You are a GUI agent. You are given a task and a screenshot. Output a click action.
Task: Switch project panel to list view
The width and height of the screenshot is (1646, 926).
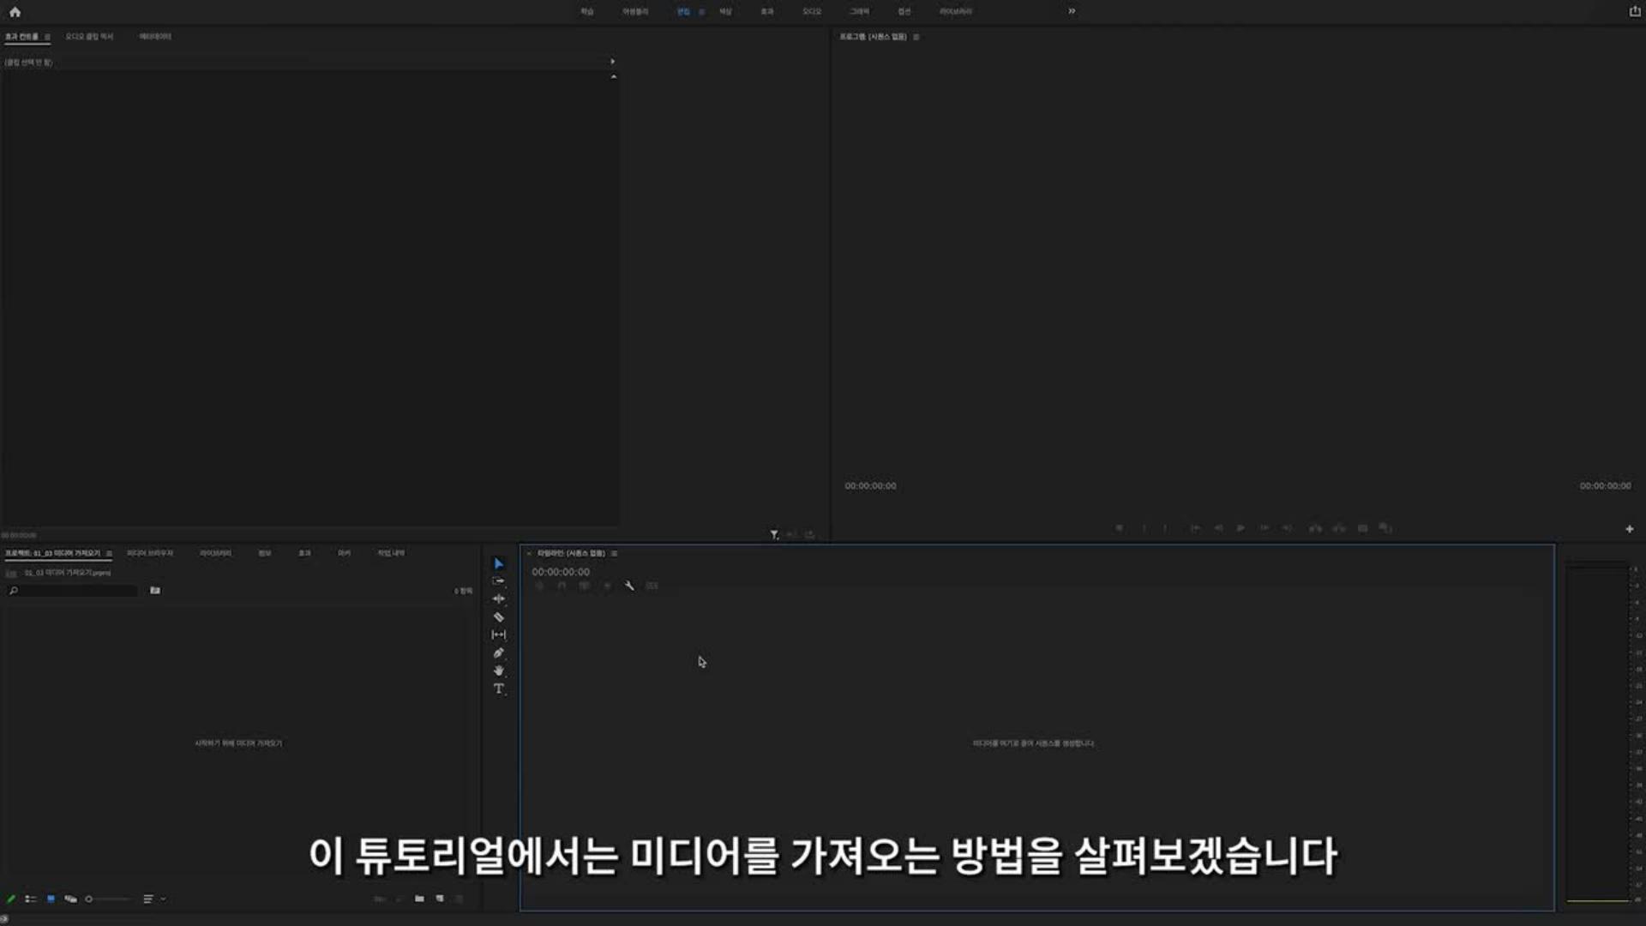pos(31,899)
